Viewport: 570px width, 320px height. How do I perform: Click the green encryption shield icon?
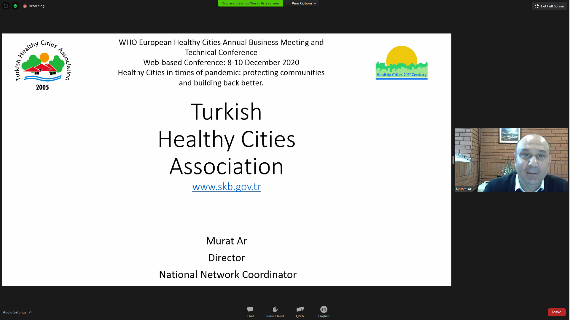tap(15, 6)
